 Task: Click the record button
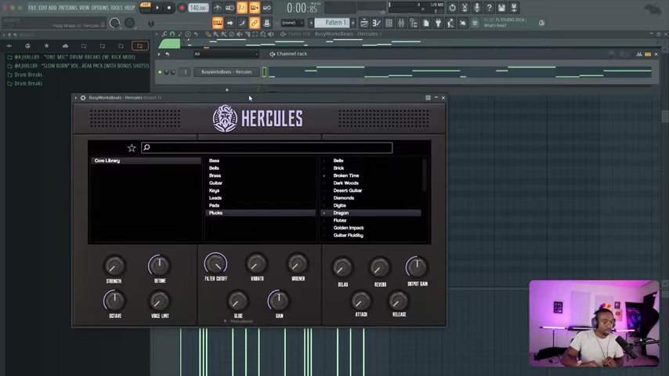[181, 8]
